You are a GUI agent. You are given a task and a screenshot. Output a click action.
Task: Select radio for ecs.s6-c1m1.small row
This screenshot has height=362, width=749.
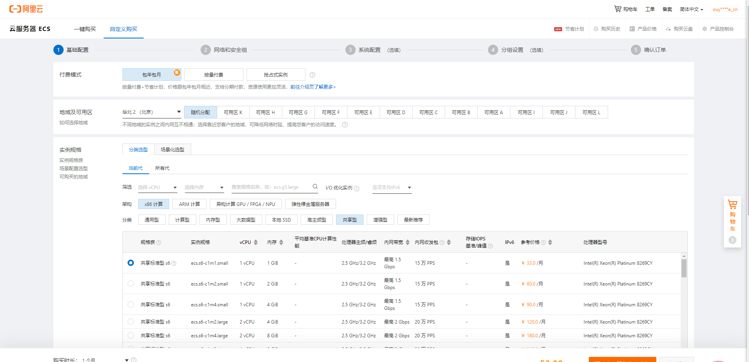(131, 263)
